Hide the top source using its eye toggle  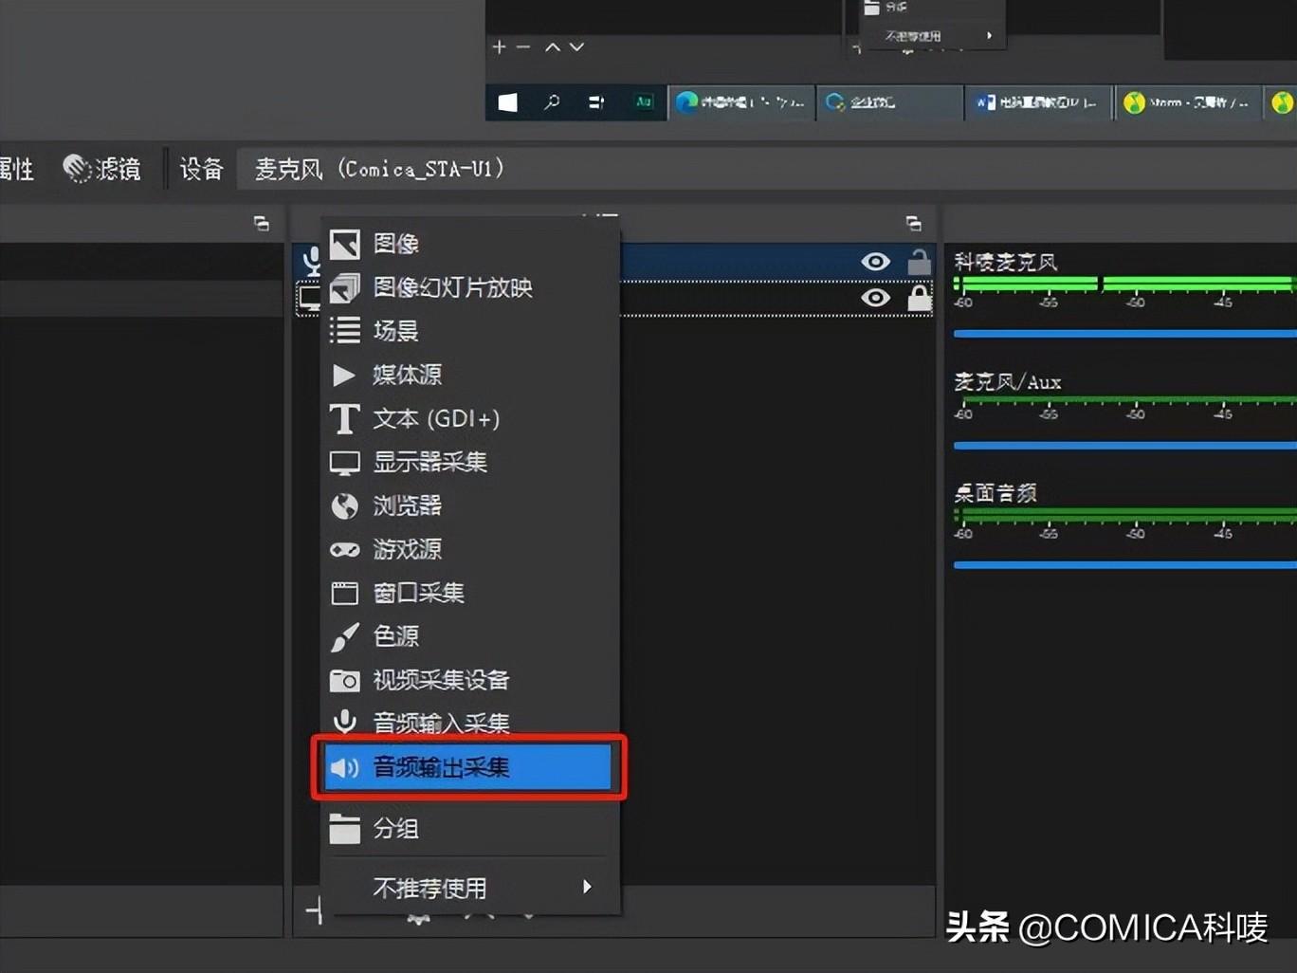(x=874, y=262)
